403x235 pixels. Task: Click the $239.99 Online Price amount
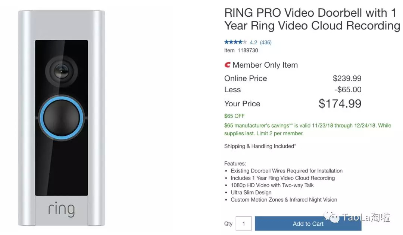tap(347, 78)
